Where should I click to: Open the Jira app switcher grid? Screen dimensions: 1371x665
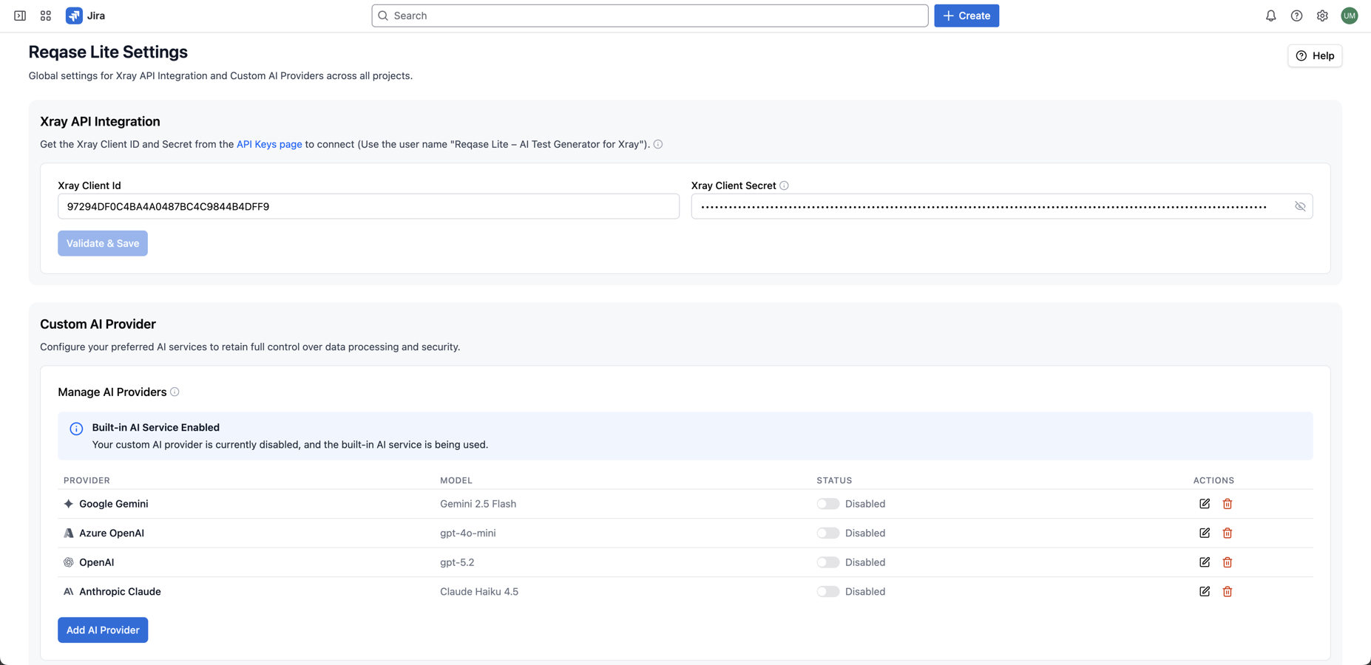46,16
